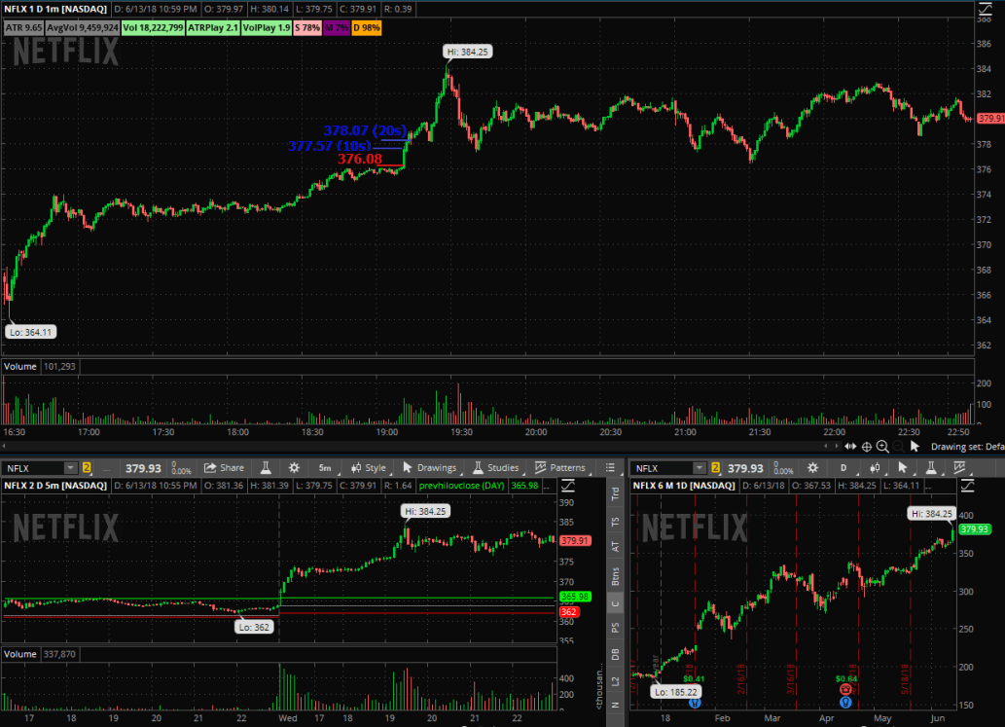Open the D timeframe dropdown on the daily chart
The height and width of the screenshot is (727, 1005).
tap(843, 468)
